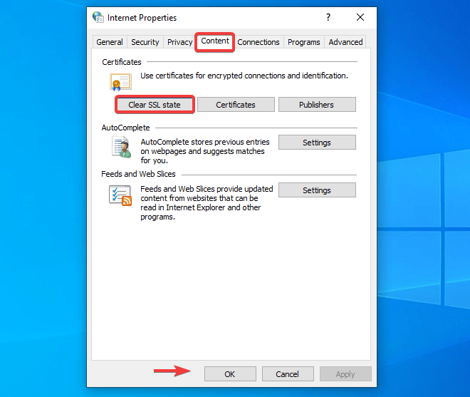Click the 'Feeds and Web Slices provide updated' description
This screenshot has height=397, width=470.
[x=207, y=203]
